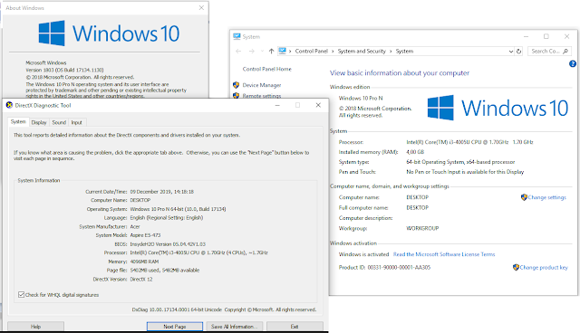Minimize the System window
Viewport: 580px width, 333px height.
point(526,36)
